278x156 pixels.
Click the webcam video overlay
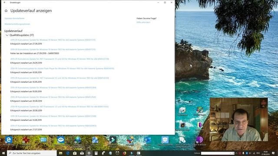click(x=238, y=120)
